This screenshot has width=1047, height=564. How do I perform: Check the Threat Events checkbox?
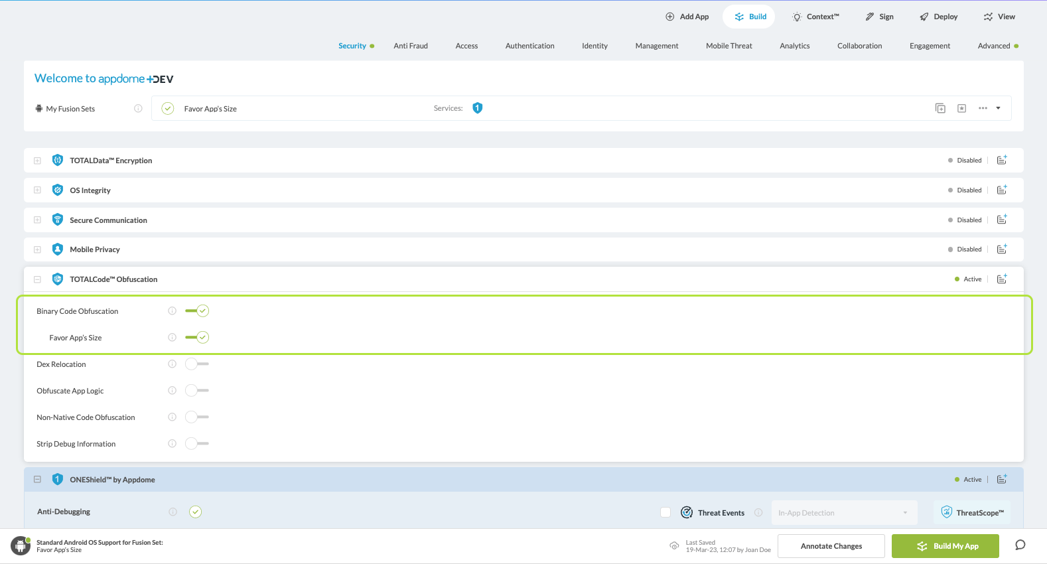(665, 512)
